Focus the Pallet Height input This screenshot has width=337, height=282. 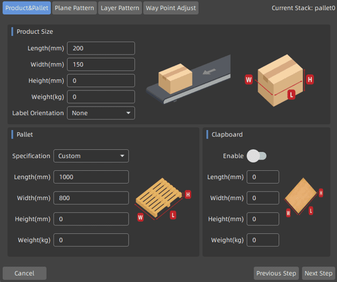91,219
